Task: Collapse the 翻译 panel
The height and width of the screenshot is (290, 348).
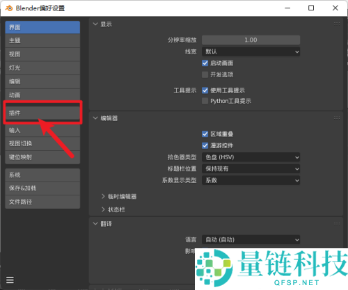Action: 95,224
